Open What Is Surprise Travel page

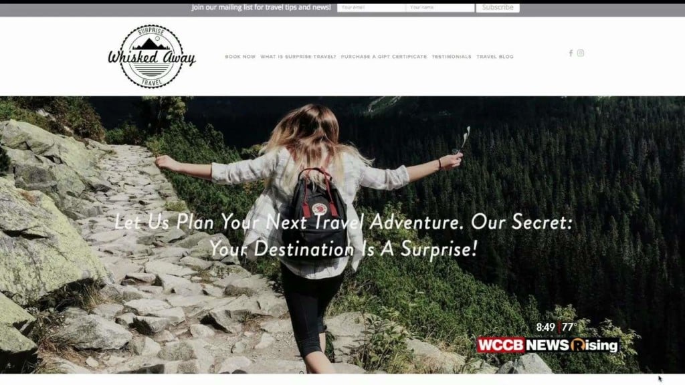[x=298, y=57]
